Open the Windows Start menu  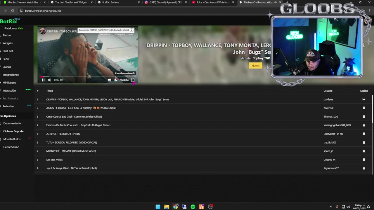(158, 207)
